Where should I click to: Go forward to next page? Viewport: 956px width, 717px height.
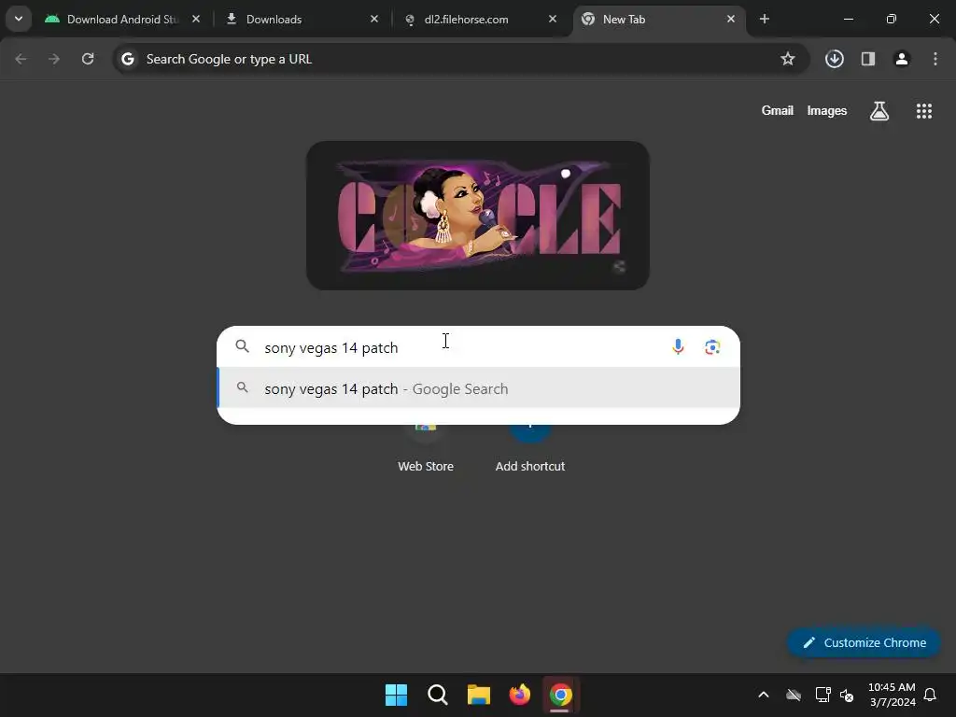tap(53, 59)
